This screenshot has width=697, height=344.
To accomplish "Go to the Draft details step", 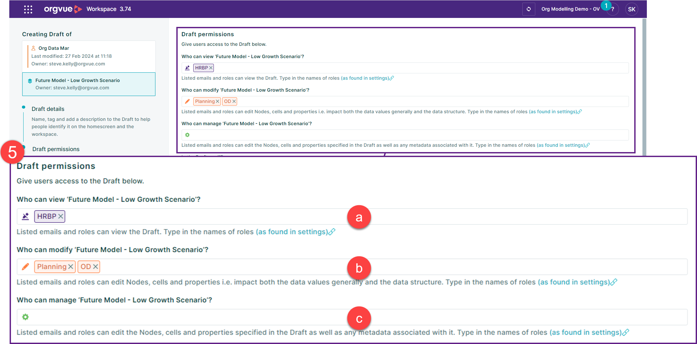I will tap(48, 109).
